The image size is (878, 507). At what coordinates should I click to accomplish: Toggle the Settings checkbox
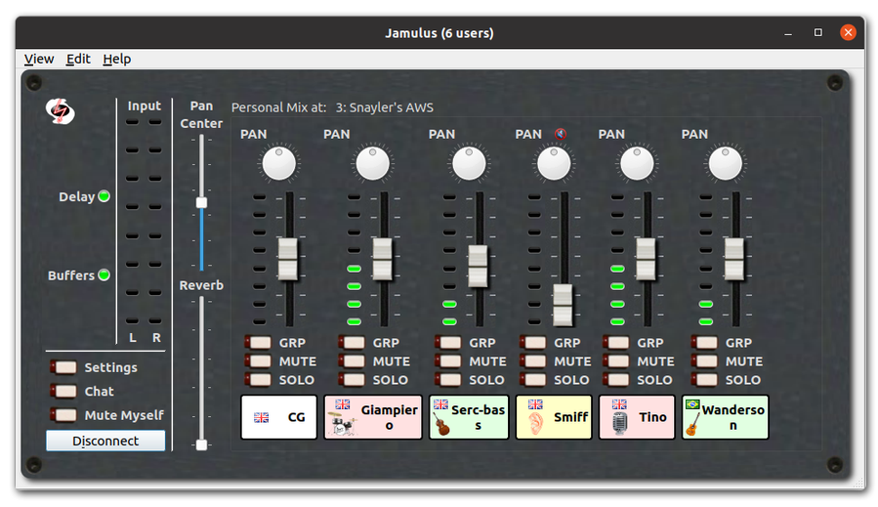click(63, 367)
